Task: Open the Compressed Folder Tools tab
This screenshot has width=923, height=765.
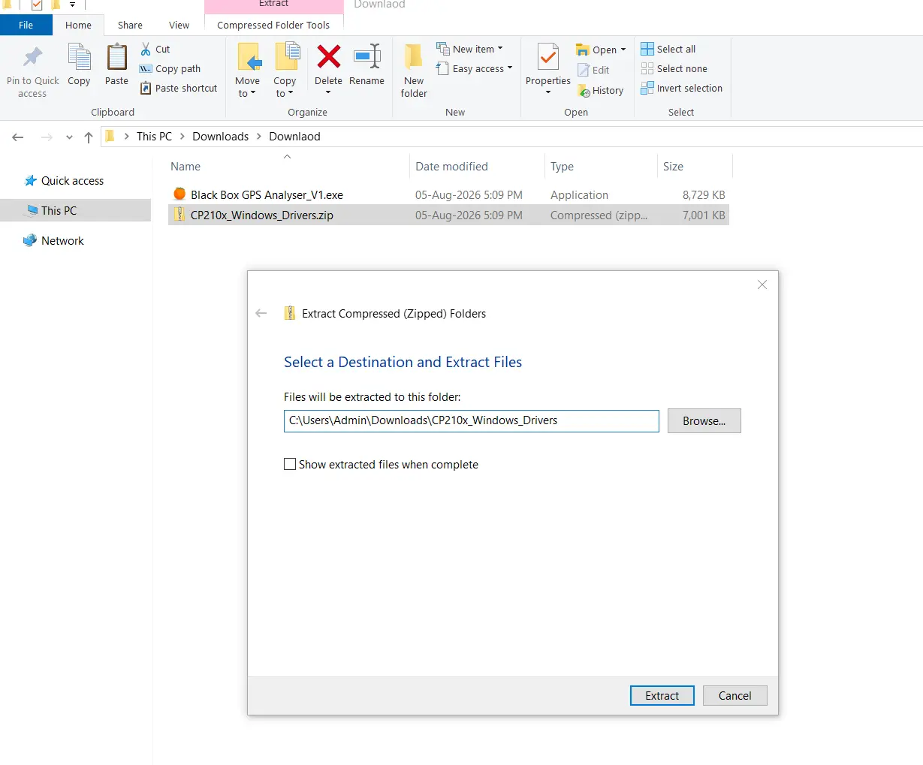Action: click(x=273, y=25)
